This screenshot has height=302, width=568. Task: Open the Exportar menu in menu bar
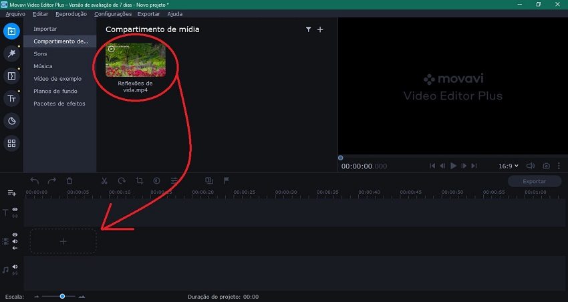[x=148, y=14]
